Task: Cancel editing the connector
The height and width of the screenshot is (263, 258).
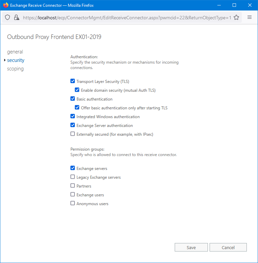Action: (x=228, y=247)
